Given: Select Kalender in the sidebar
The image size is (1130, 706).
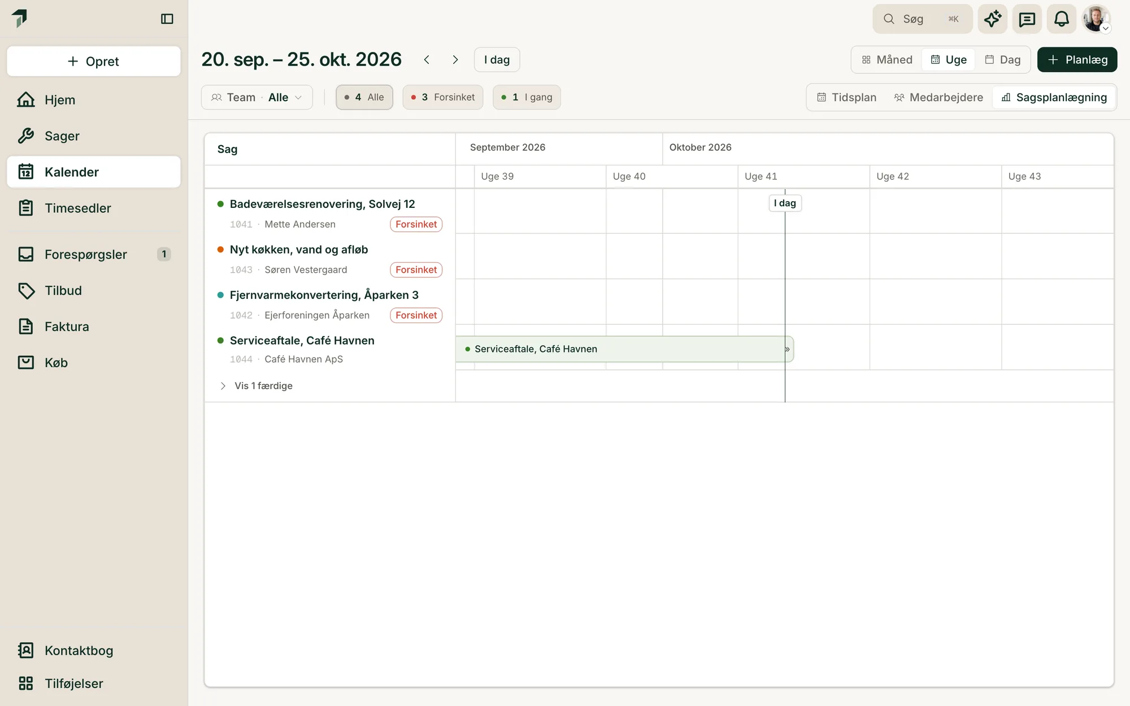Looking at the screenshot, I should pyautogui.click(x=94, y=172).
